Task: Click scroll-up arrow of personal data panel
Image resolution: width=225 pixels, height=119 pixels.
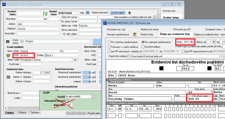Action: coord(158,11)
